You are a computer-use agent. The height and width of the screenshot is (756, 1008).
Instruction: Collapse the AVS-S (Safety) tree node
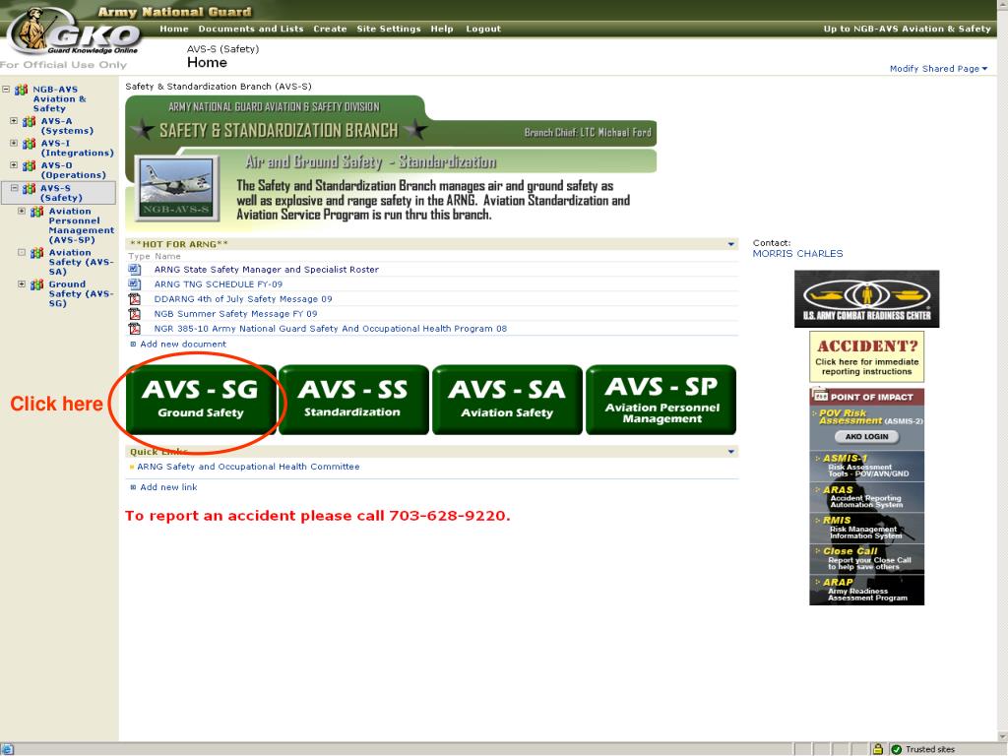tap(14, 188)
